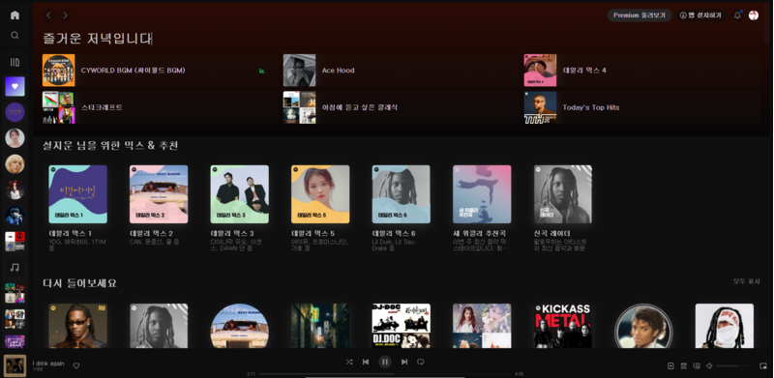
Task: Open the Home icon in the sidebar
Action: click(15, 15)
